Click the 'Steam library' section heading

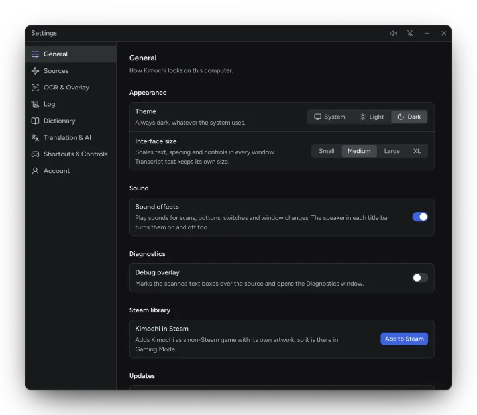[150, 310]
